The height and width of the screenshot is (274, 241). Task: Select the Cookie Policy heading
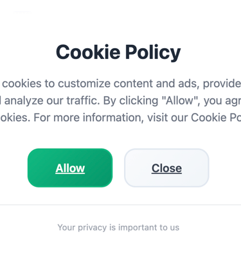point(118,53)
